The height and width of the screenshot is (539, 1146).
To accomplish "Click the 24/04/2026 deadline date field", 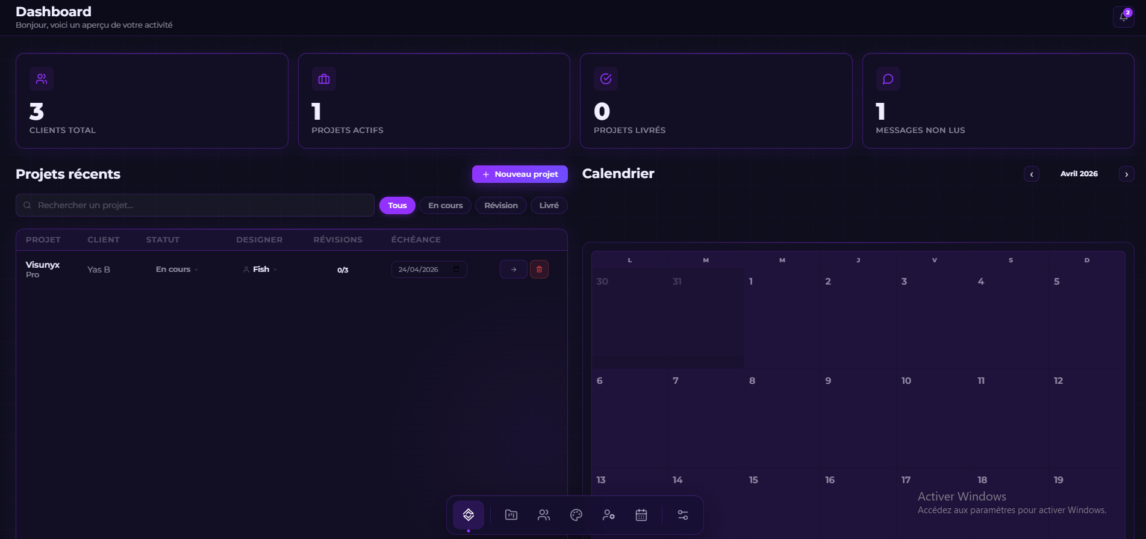I will coord(429,269).
